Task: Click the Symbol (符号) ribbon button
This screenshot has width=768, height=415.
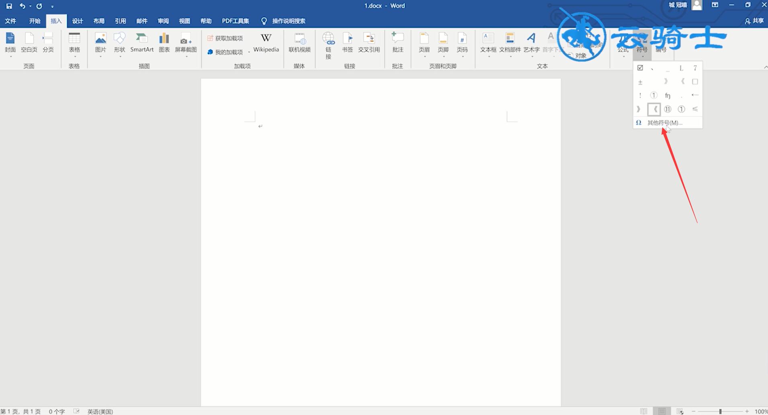Action: pyautogui.click(x=642, y=45)
